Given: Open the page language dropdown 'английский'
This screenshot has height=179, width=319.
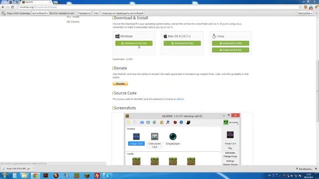Looking at the screenshot, I should point(40,13).
